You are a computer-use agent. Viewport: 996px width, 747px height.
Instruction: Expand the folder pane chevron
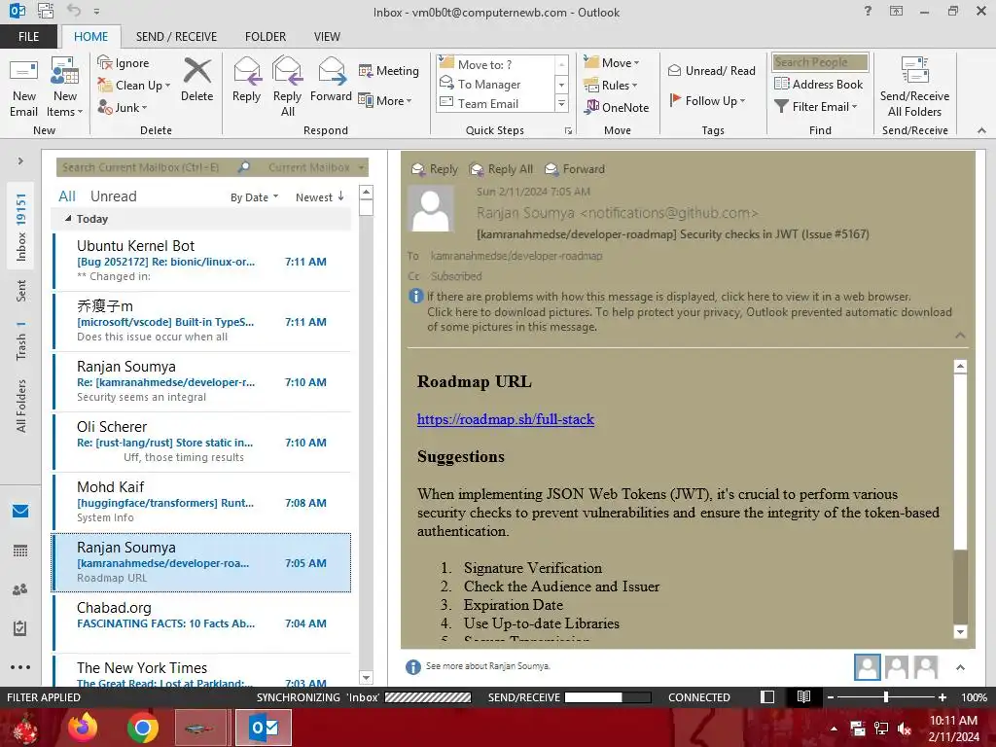point(20,160)
